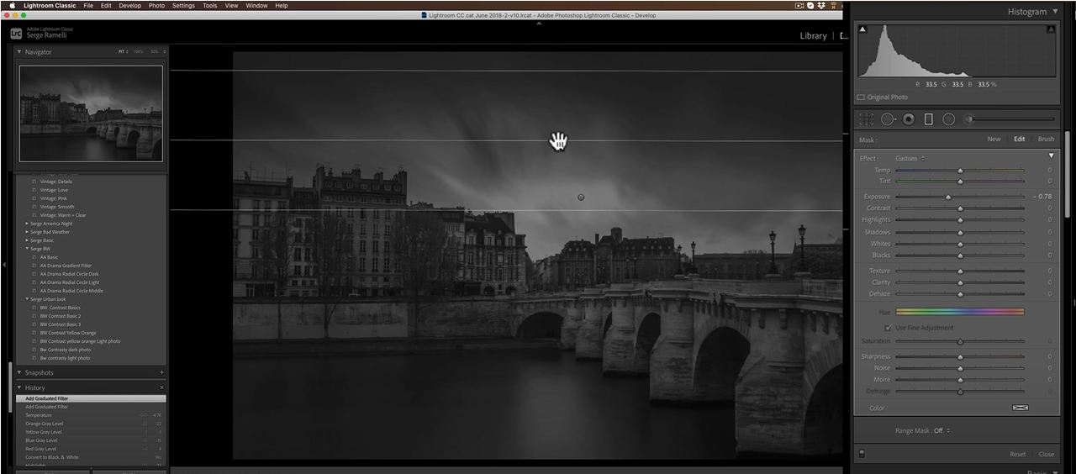This screenshot has width=1076, height=474.
Task: Open the Develop menu
Action: 130,5
